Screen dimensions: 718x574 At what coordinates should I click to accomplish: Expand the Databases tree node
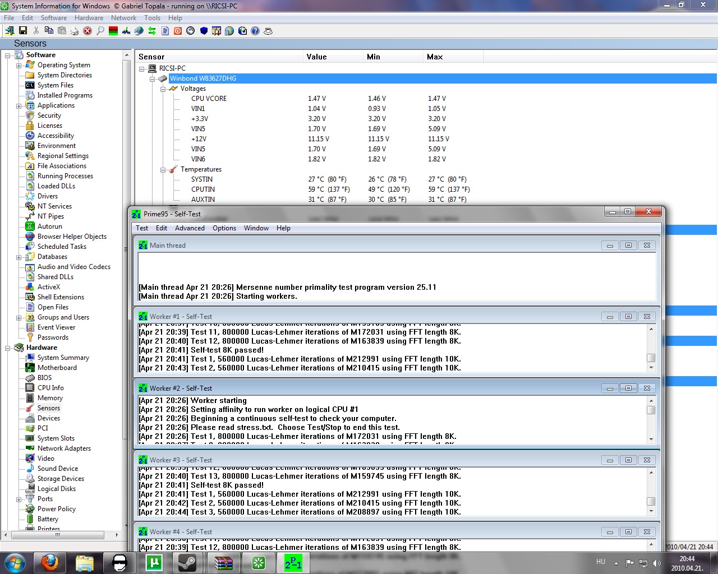[19, 257]
